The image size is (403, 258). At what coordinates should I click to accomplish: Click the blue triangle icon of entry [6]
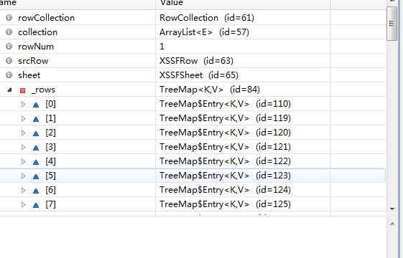coord(36,191)
